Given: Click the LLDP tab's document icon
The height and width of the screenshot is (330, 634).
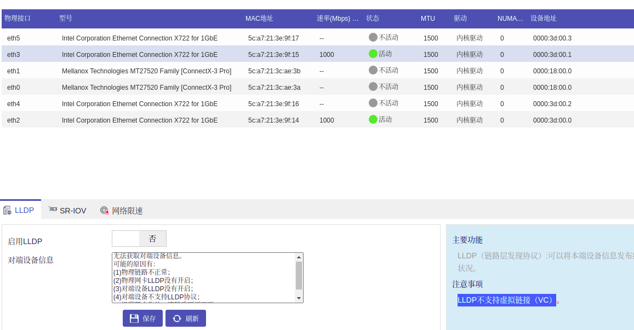Looking at the screenshot, I should click(x=7, y=211).
